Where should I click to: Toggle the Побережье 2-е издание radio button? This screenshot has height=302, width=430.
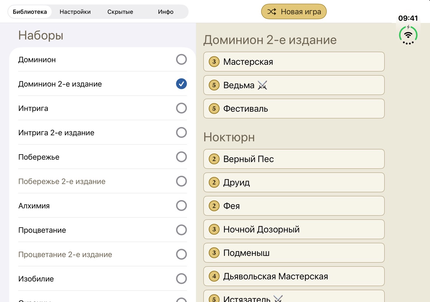pos(181,181)
